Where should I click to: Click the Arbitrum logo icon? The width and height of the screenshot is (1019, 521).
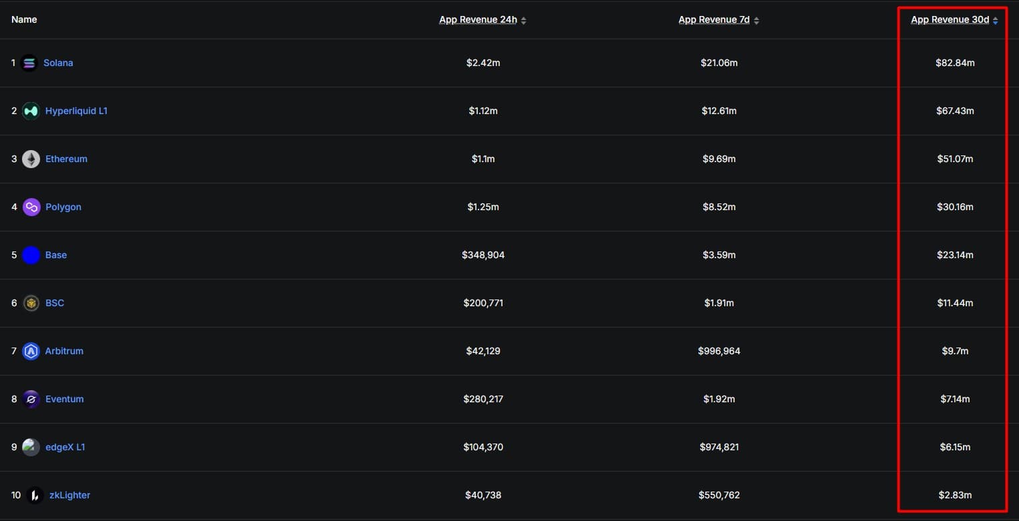tap(31, 351)
